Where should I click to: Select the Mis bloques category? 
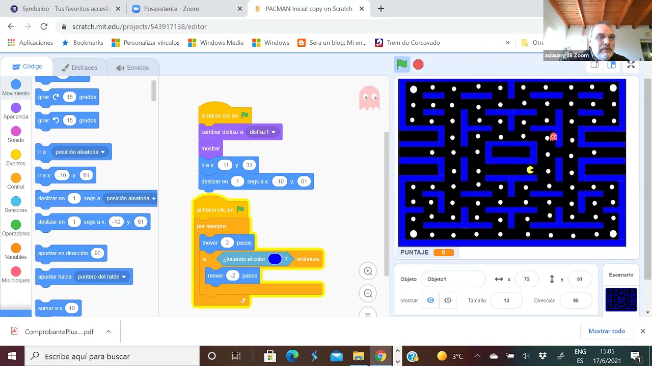point(16,275)
